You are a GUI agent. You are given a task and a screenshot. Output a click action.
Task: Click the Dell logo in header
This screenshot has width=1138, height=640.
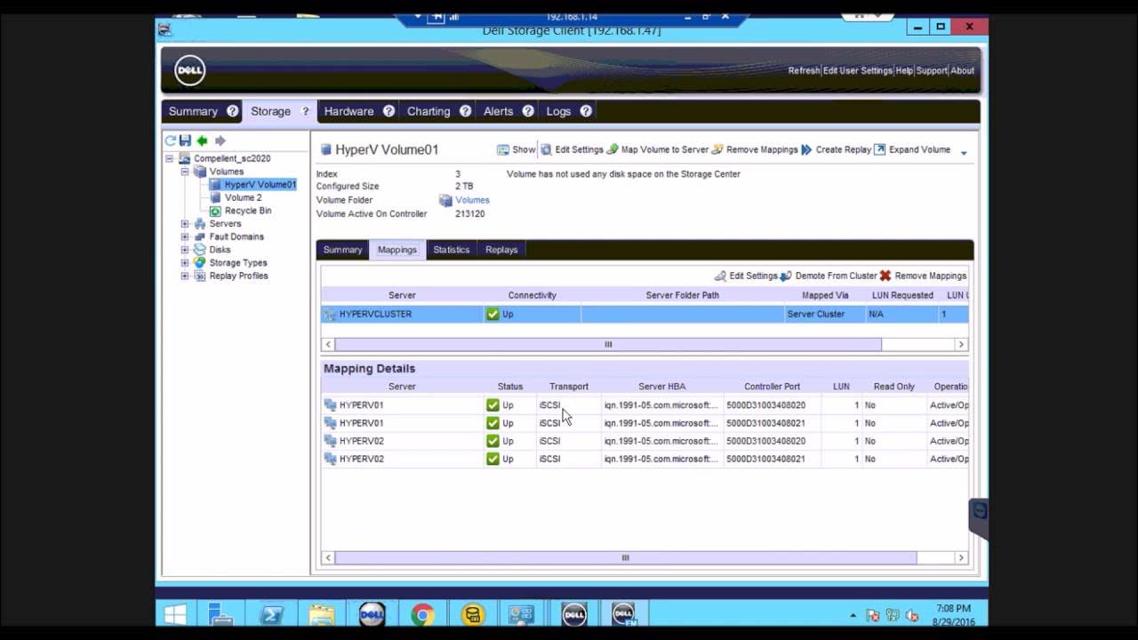190,70
